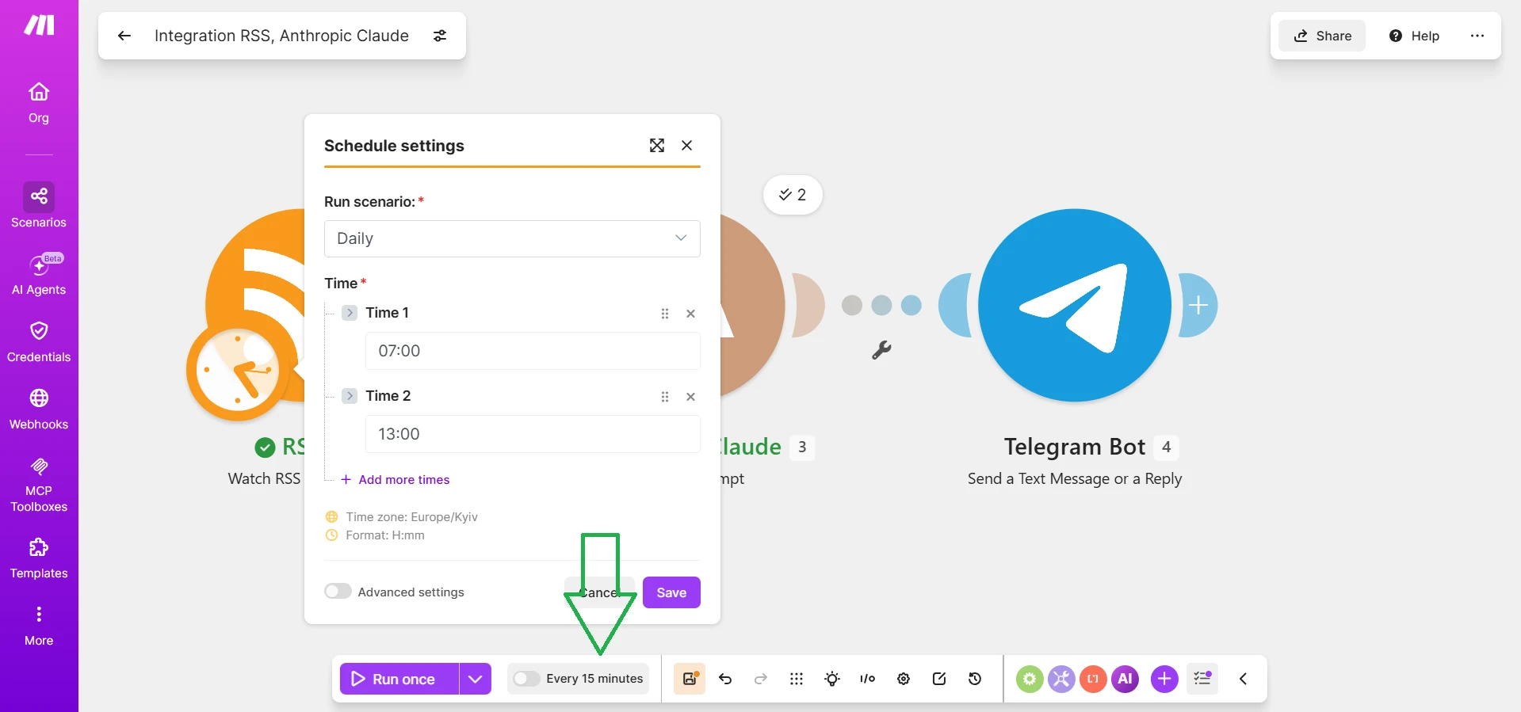
Task: Open scenario settings gear icon
Action: click(x=904, y=679)
